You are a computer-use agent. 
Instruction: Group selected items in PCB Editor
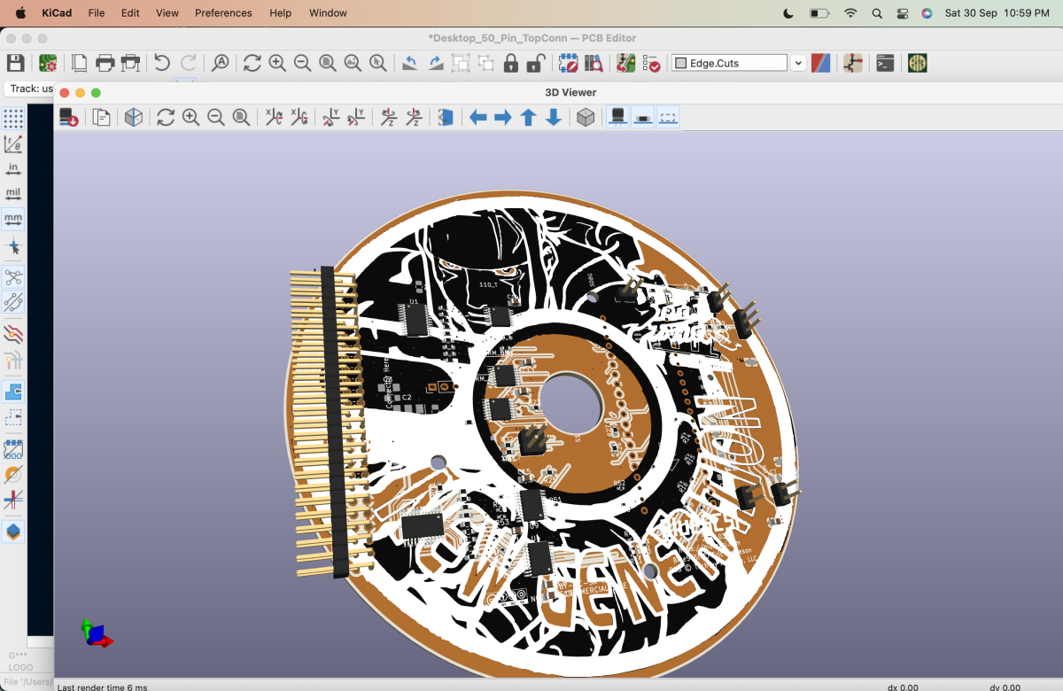[461, 63]
